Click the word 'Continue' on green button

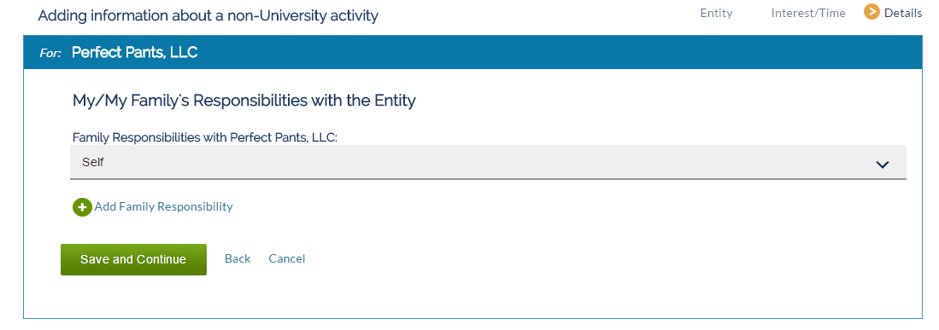coord(161,259)
